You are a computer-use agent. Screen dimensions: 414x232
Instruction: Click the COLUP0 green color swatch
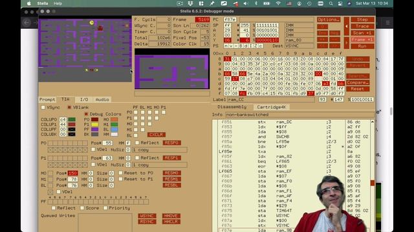pyautogui.click(x=72, y=119)
